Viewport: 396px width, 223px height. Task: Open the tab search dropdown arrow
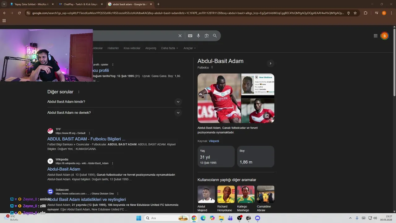[4, 4]
